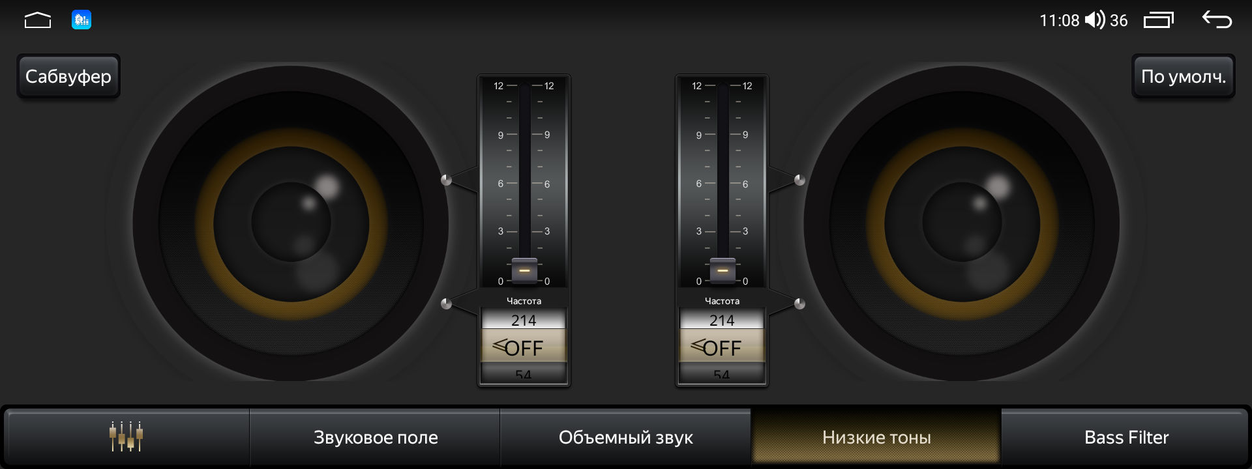This screenshot has width=1252, height=469.
Task: Select 214 in the left frequency picker
Action: [524, 320]
